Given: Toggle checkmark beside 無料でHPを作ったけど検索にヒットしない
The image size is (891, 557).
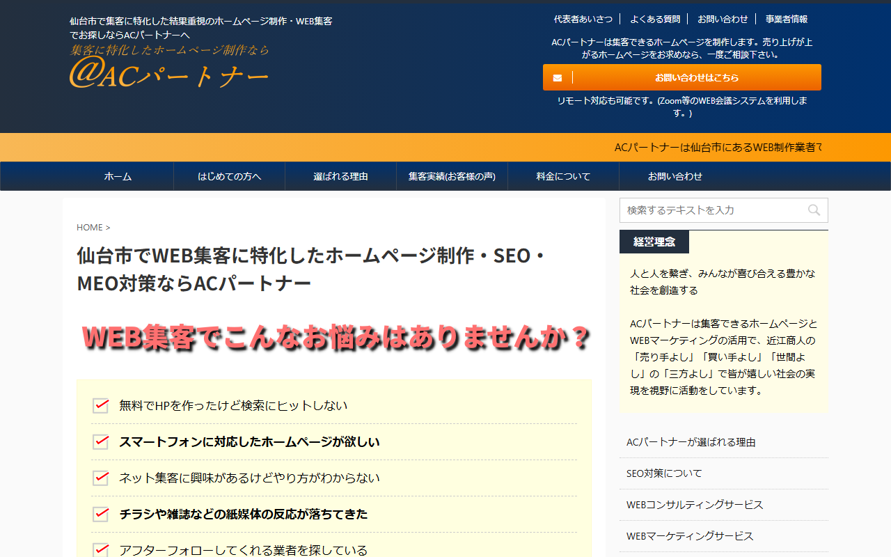Looking at the screenshot, I should click(100, 405).
